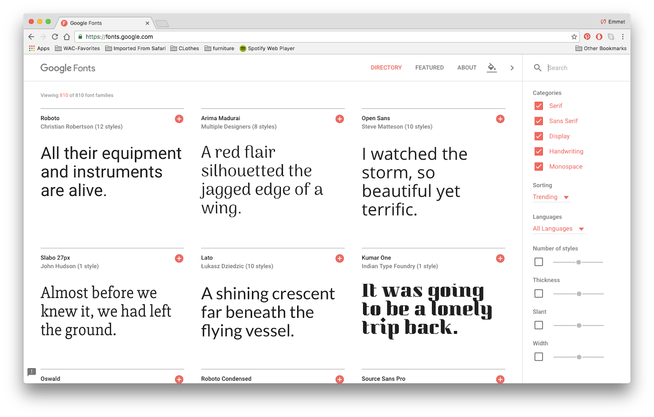The height and width of the screenshot is (417, 654).
Task: Add Roboto font with plus icon
Action: [179, 119]
